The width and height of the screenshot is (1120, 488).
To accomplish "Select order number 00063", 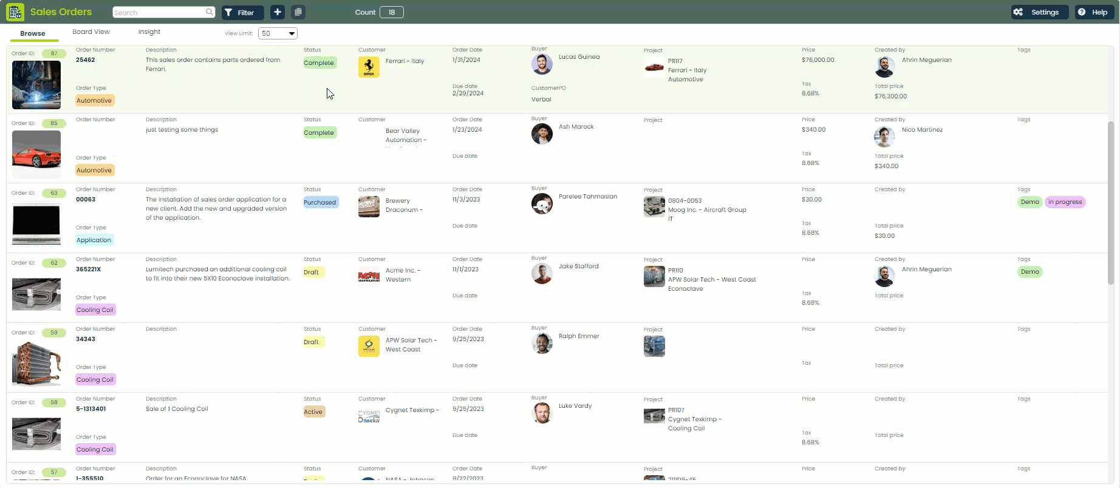I will [86, 200].
